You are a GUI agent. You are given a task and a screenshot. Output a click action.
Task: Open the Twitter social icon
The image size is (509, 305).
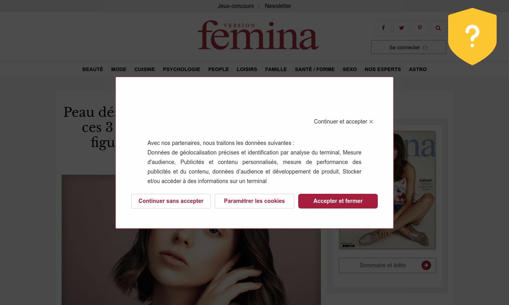pos(402,28)
